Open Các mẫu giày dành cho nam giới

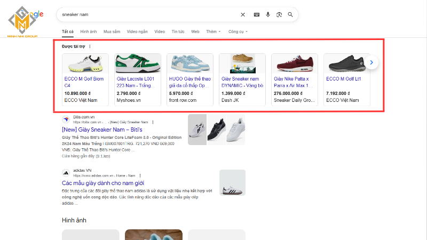(x=103, y=183)
